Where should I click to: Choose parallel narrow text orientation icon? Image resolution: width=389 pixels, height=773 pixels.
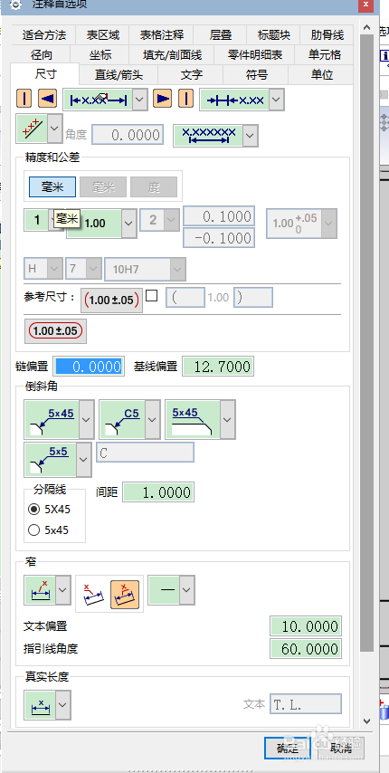tap(125, 594)
